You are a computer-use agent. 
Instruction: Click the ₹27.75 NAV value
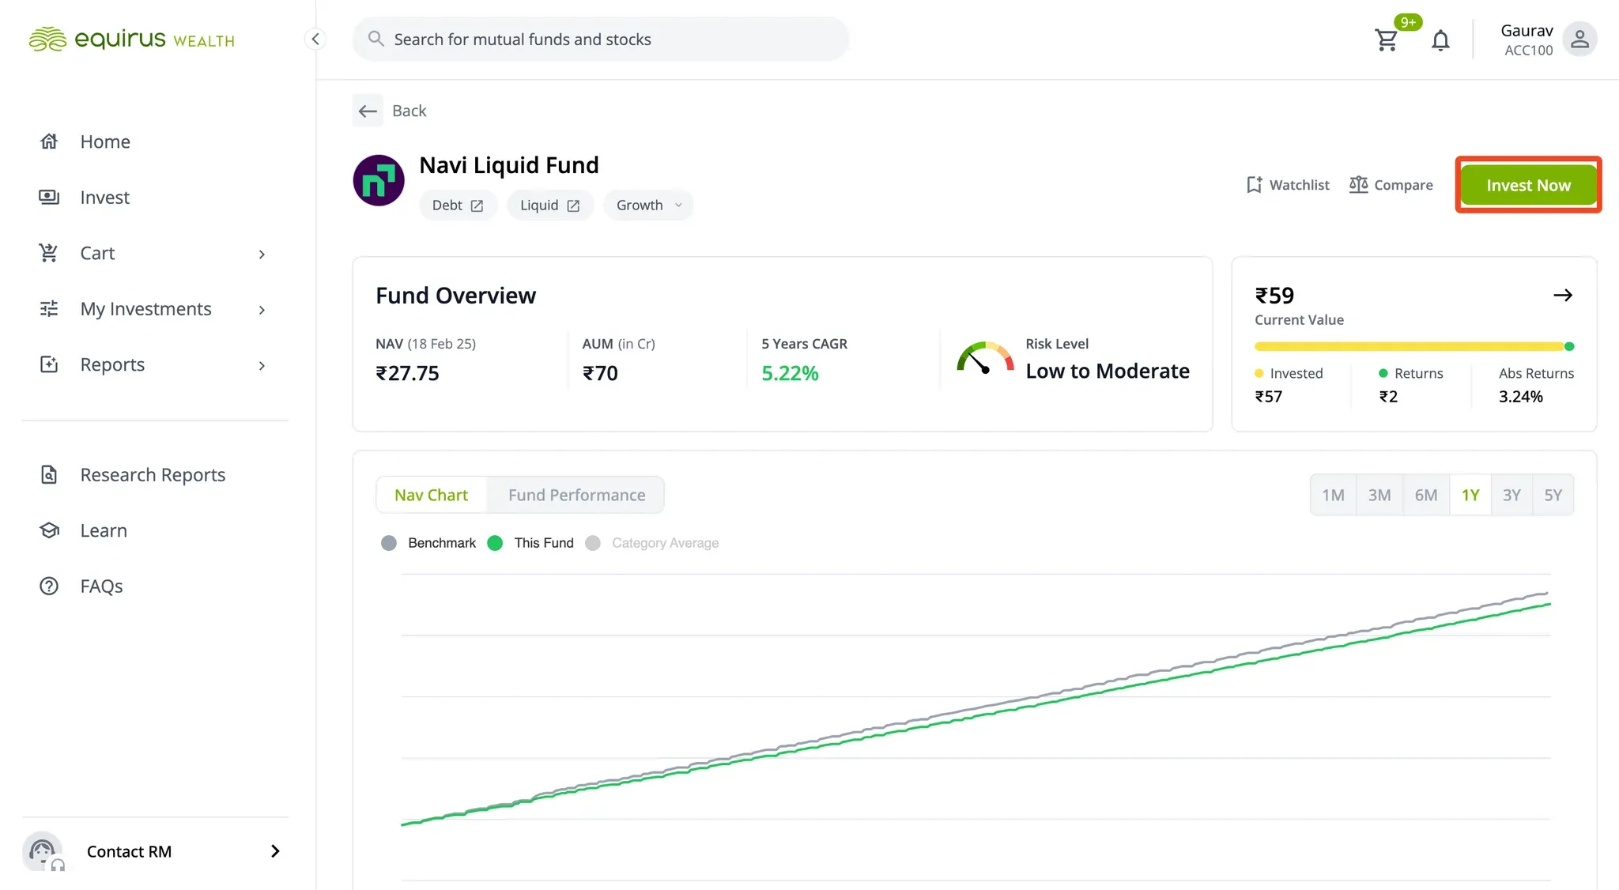[x=407, y=373]
